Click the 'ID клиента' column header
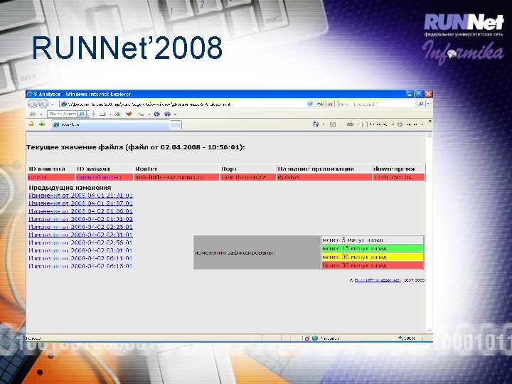Viewport: 512px width, 384px height. click(x=47, y=169)
